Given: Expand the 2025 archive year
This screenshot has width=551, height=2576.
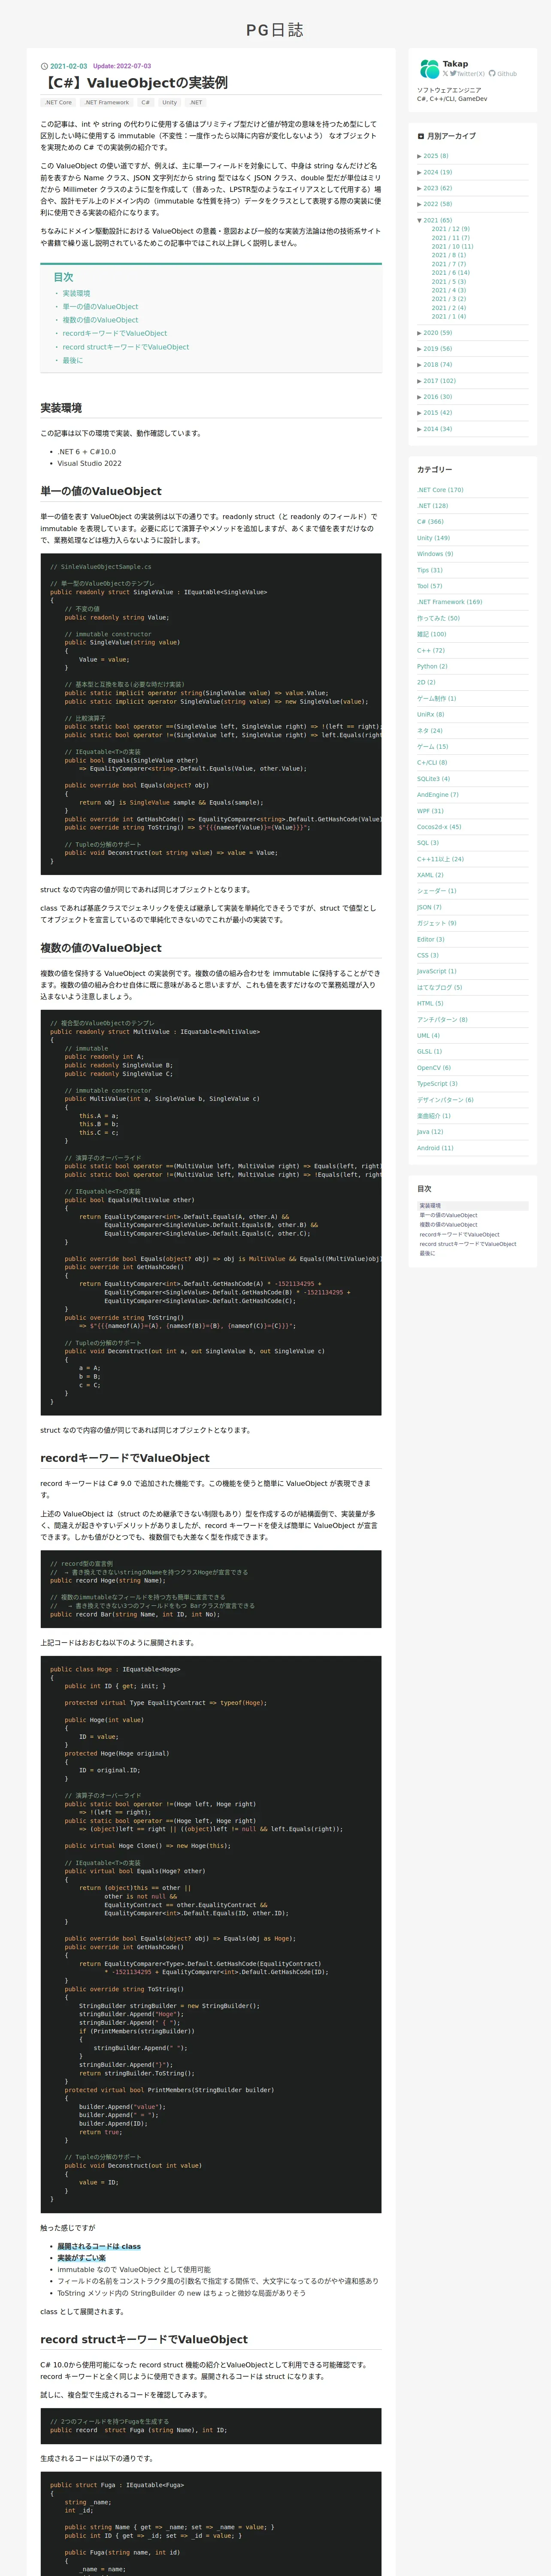Looking at the screenshot, I should pyautogui.click(x=433, y=156).
